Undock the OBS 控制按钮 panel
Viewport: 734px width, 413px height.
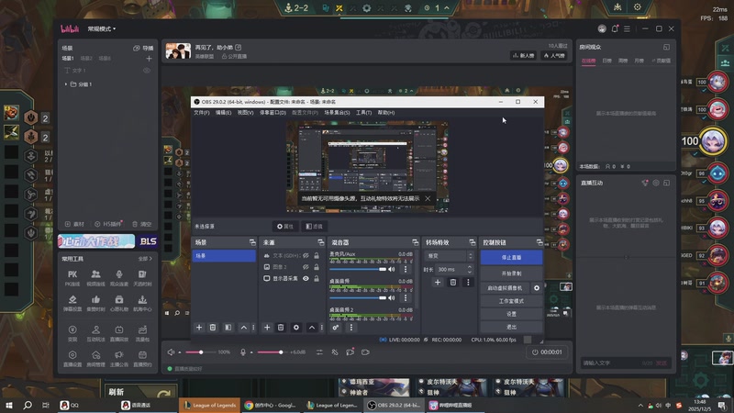[x=539, y=242]
